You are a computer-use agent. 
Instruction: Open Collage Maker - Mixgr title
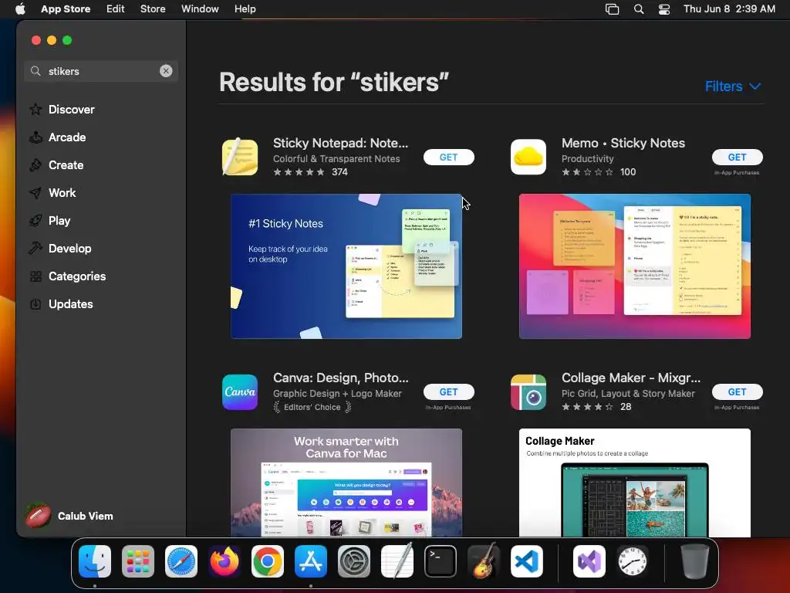tap(631, 378)
